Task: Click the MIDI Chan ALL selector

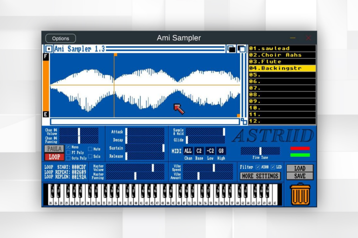Action: (x=188, y=151)
